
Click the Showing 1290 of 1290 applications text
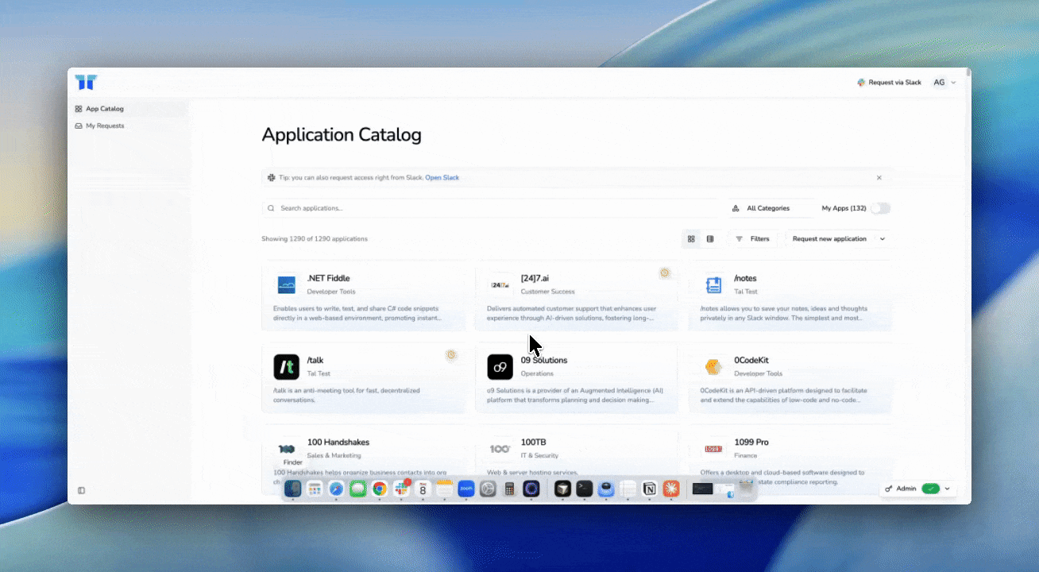click(315, 238)
